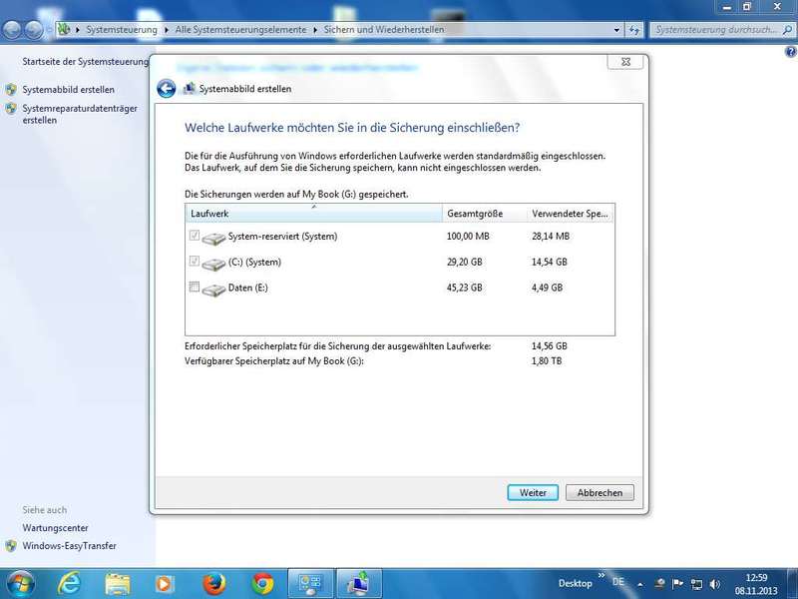
Task: Click the Sichern und Wiederherstellen breadcrumb
Action: pos(384,30)
